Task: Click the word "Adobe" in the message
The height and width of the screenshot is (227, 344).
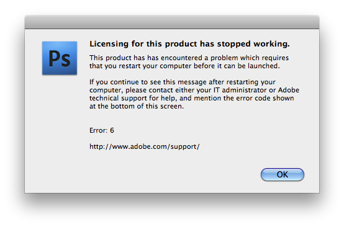Action: (289, 90)
